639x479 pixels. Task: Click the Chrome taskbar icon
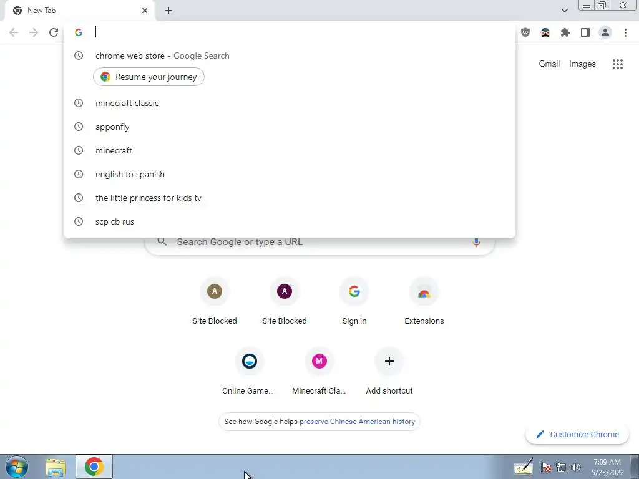[x=94, y=467]
